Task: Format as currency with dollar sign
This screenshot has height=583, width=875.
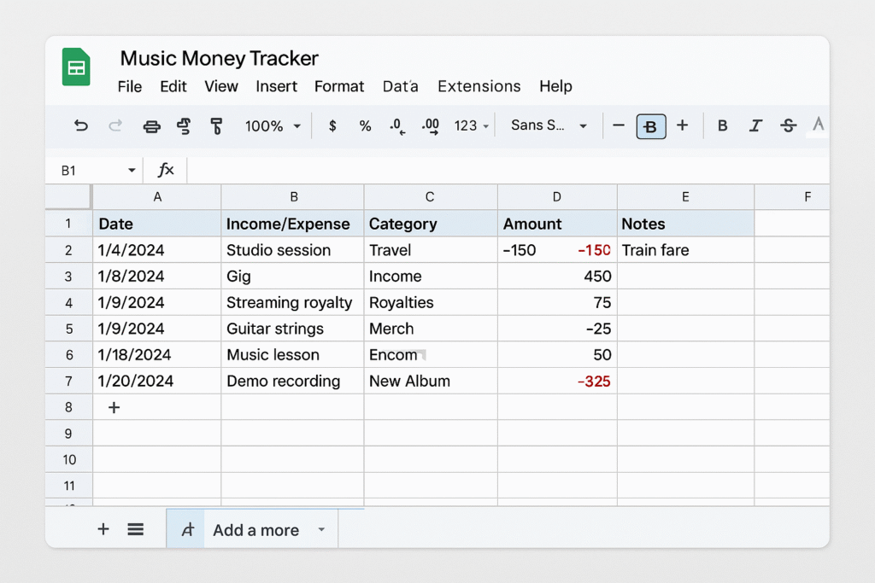Action: (332, 126)
